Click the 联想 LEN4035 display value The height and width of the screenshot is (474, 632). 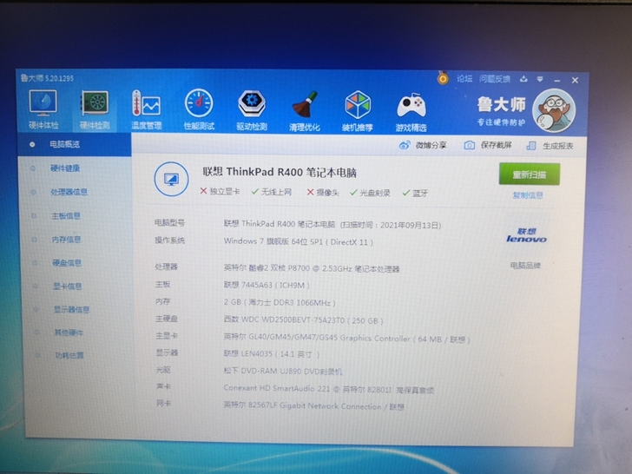pos(271,354)
